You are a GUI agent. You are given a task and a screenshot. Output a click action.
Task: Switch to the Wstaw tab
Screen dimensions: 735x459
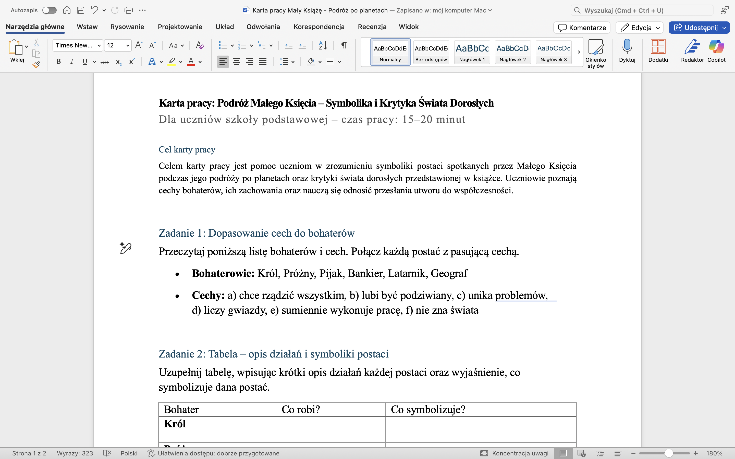87,27
